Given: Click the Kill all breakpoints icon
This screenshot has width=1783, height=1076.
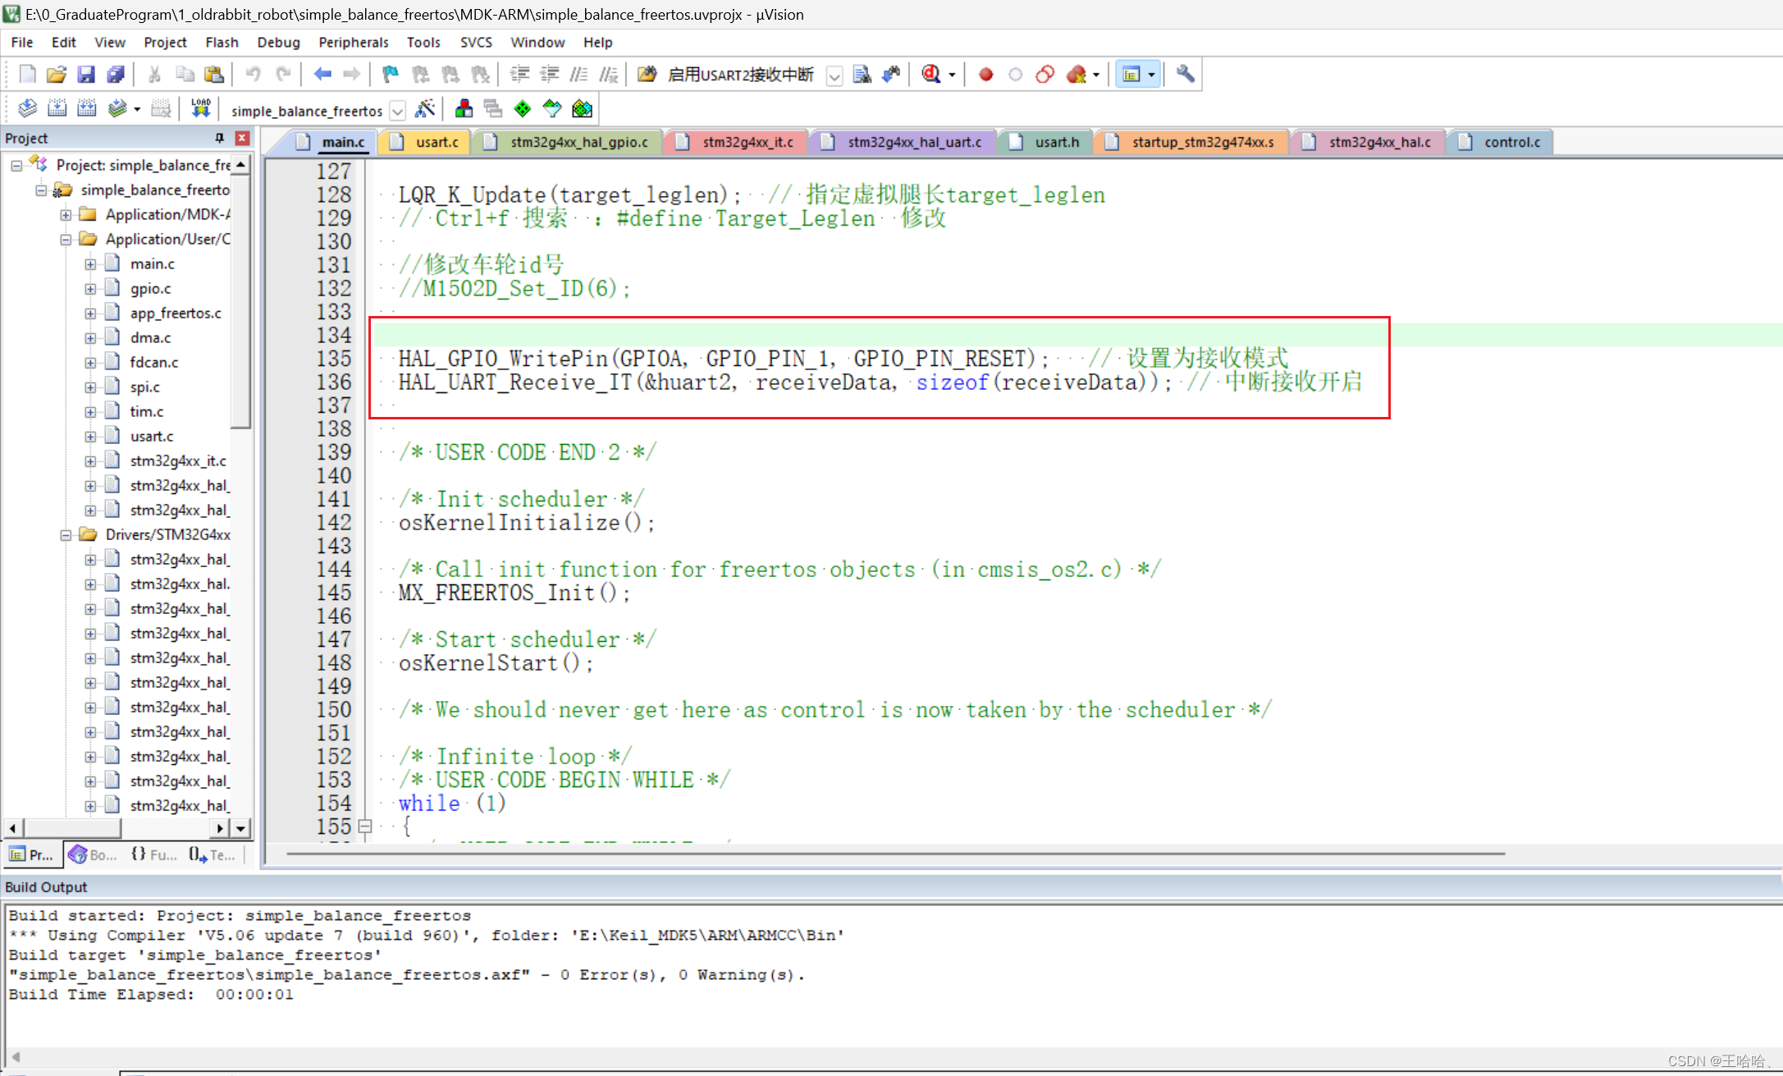Looking at the screenshot, I should [1077, 75].
